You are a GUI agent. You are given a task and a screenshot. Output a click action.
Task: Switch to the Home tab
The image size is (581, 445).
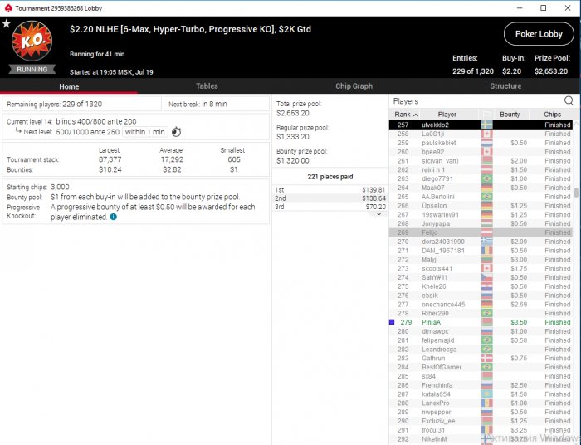click(x=69, y=86)
